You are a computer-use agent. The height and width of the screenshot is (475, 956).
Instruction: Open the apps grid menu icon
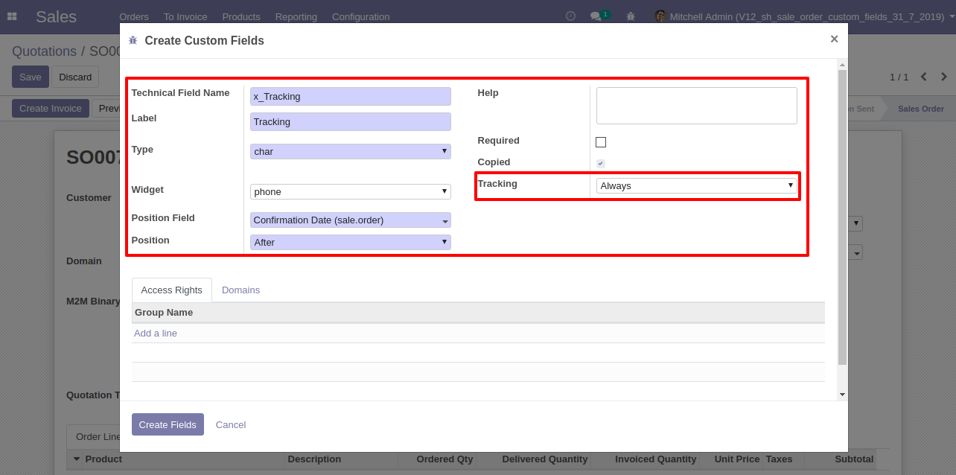(12, 16)
